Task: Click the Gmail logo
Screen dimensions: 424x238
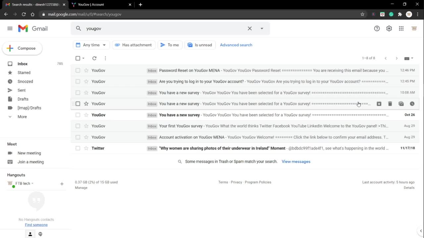Action: 33,28
